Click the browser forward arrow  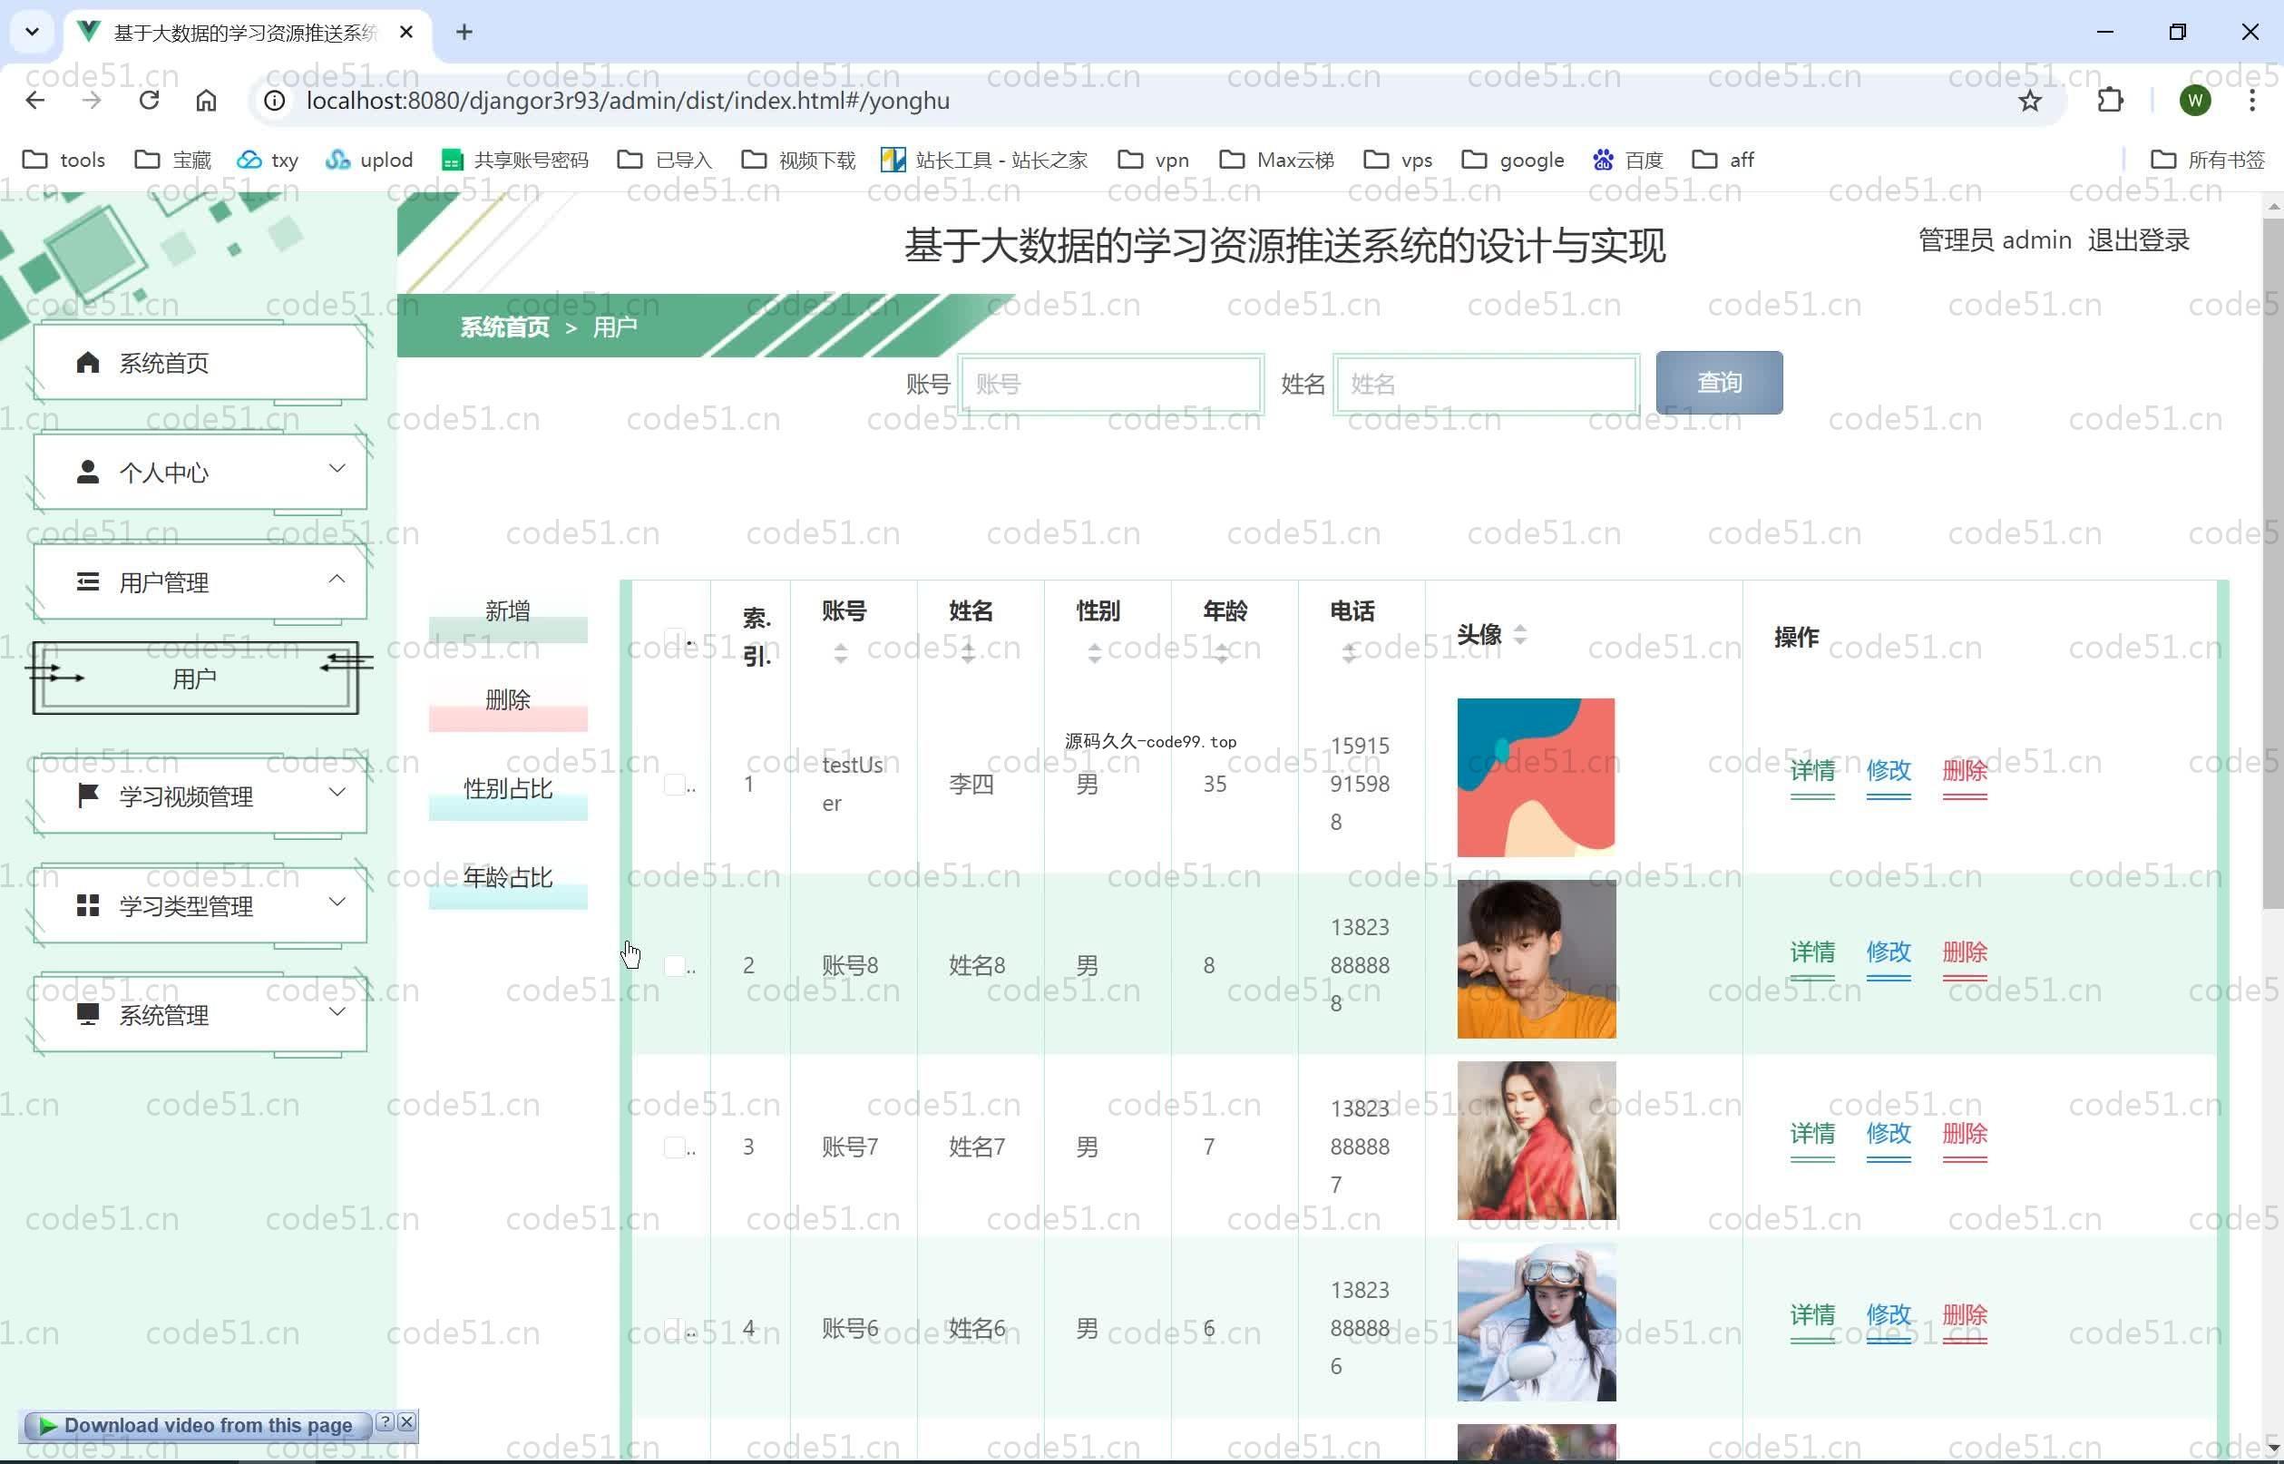point(93,101)
